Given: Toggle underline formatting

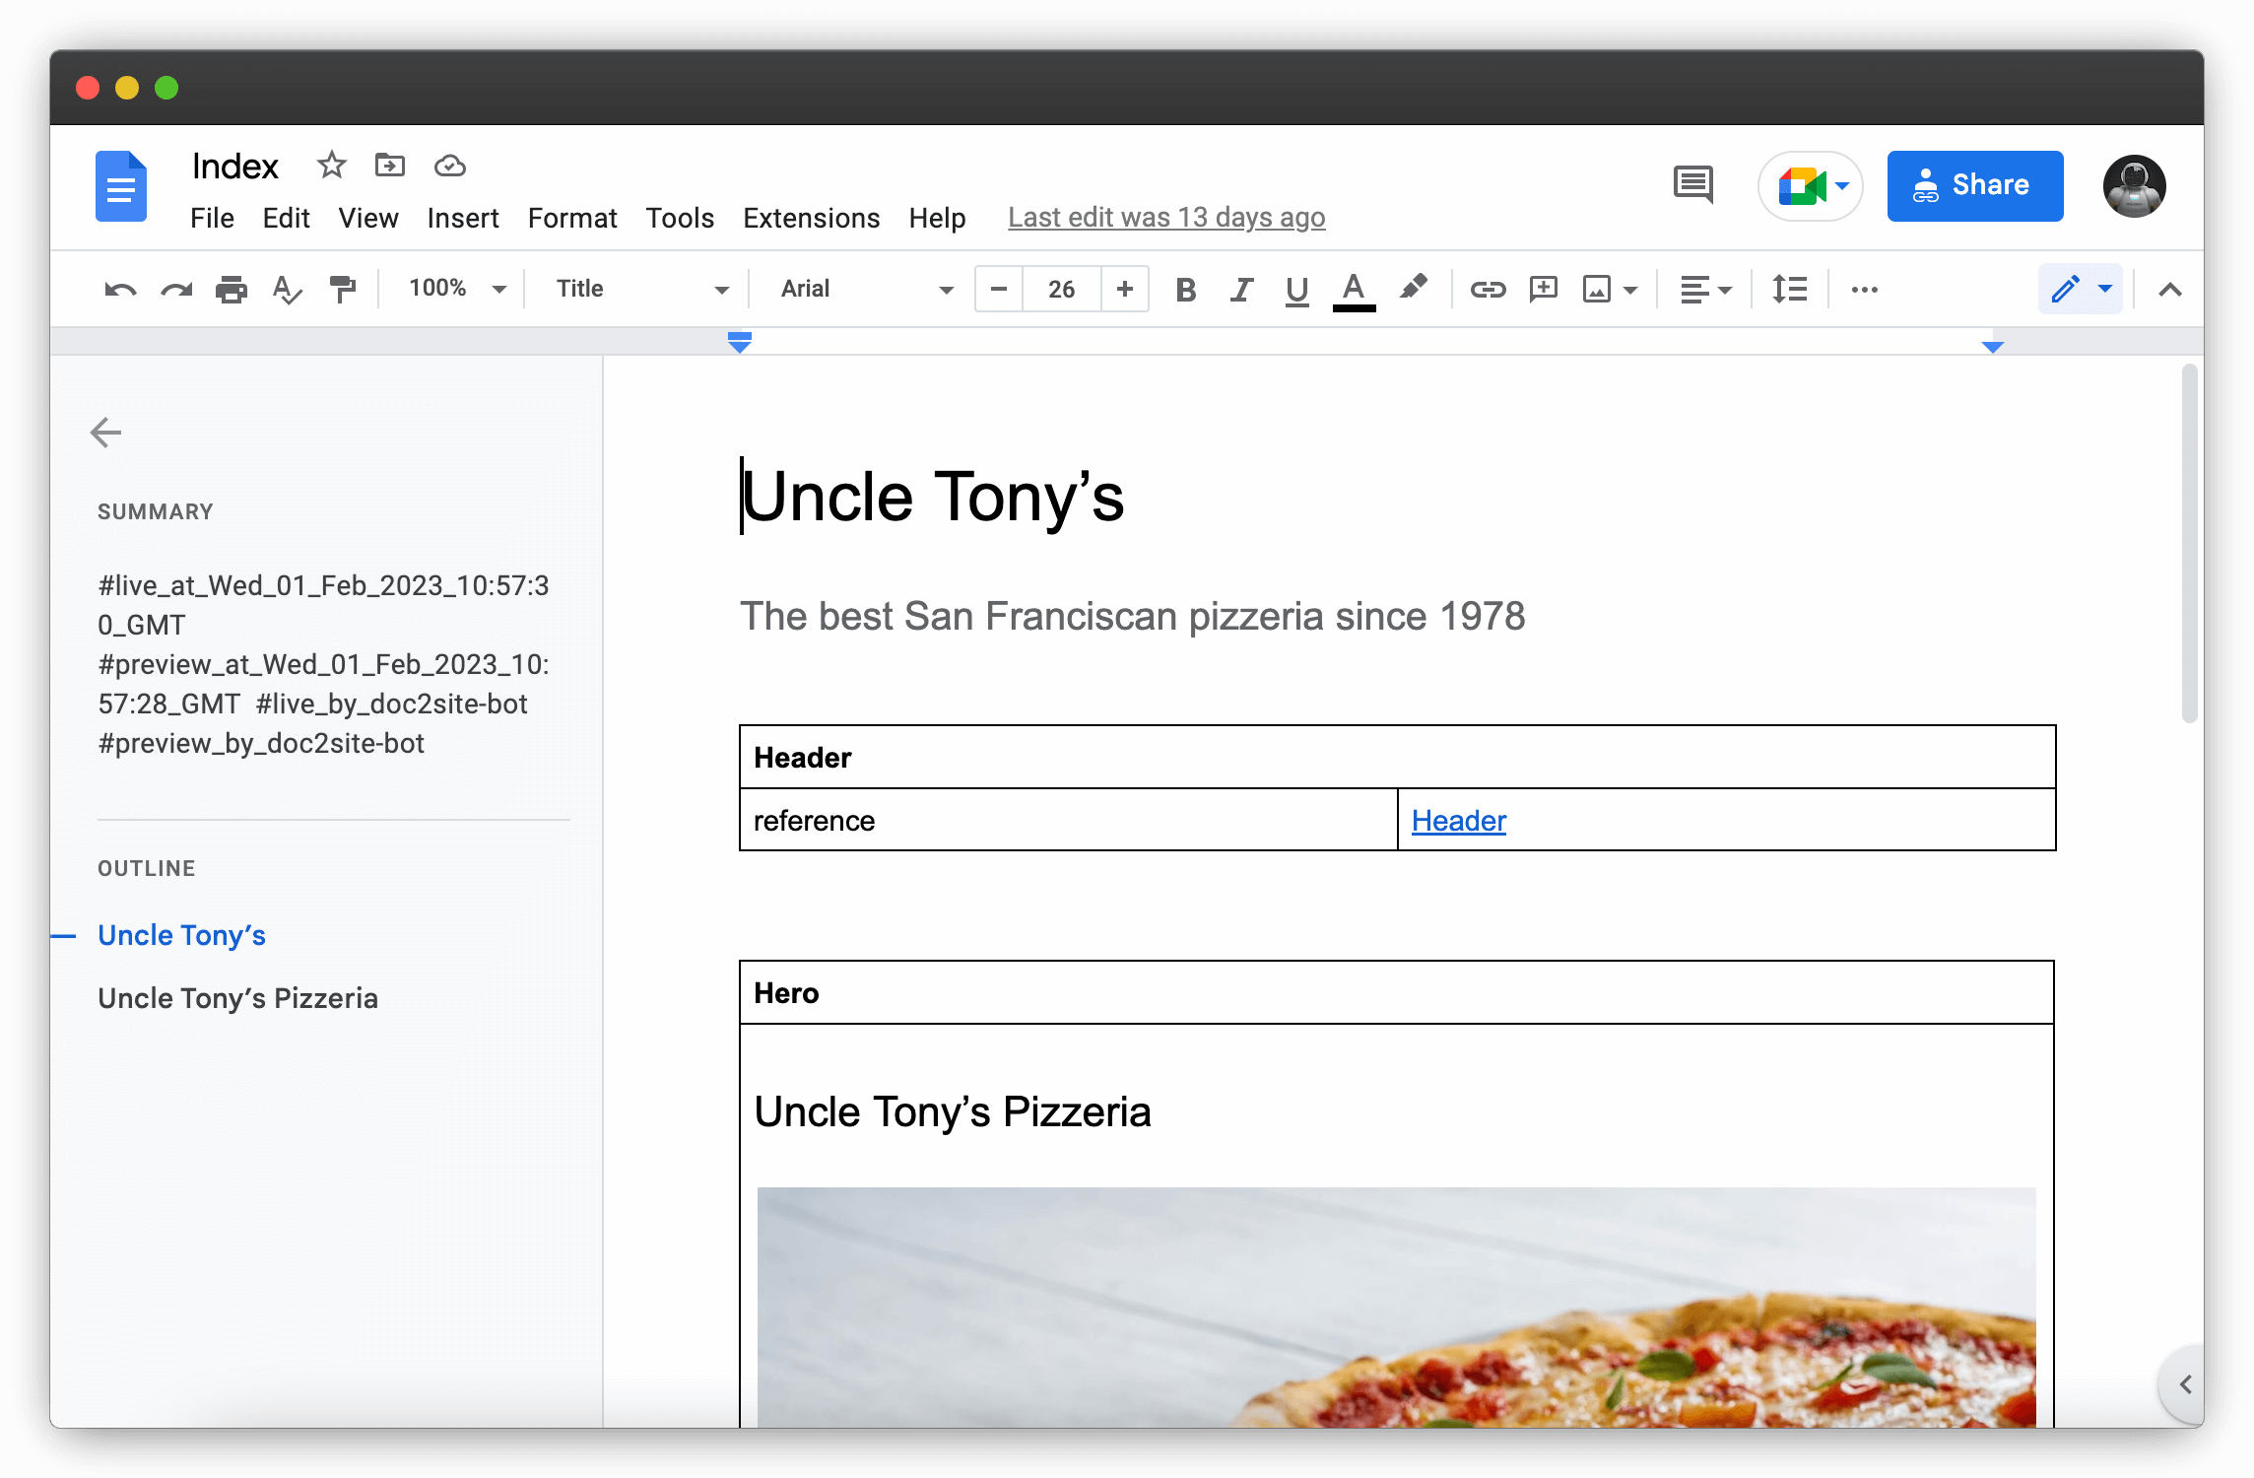Looking at the screenshot, I should 1295,289.
